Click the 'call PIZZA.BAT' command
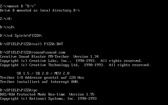This screenshot has width=168, height=105. pyautogui.click(x=48, y=44)
